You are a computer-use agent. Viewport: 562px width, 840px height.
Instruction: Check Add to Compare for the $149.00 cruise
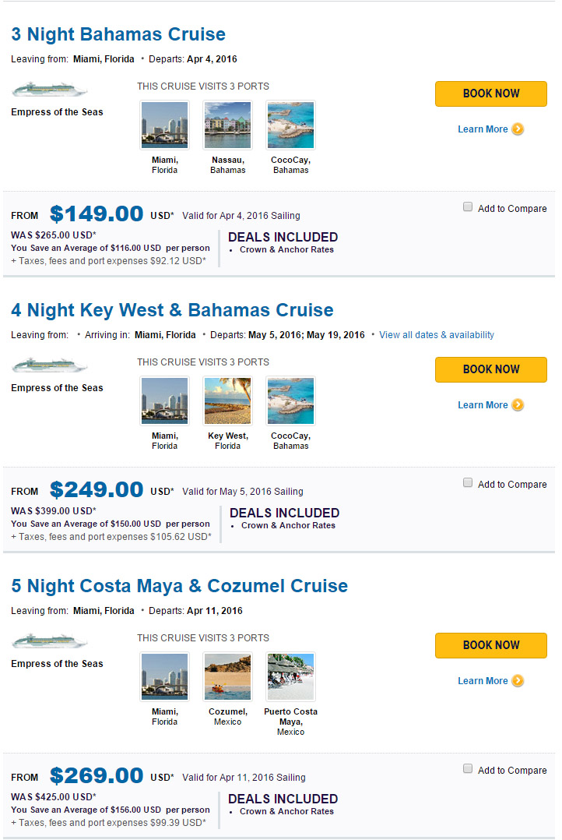tap(468, 207)
